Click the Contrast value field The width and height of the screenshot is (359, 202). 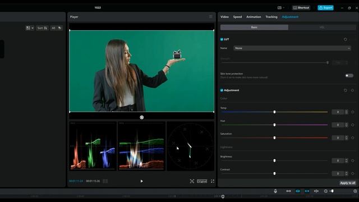(338, 173)
